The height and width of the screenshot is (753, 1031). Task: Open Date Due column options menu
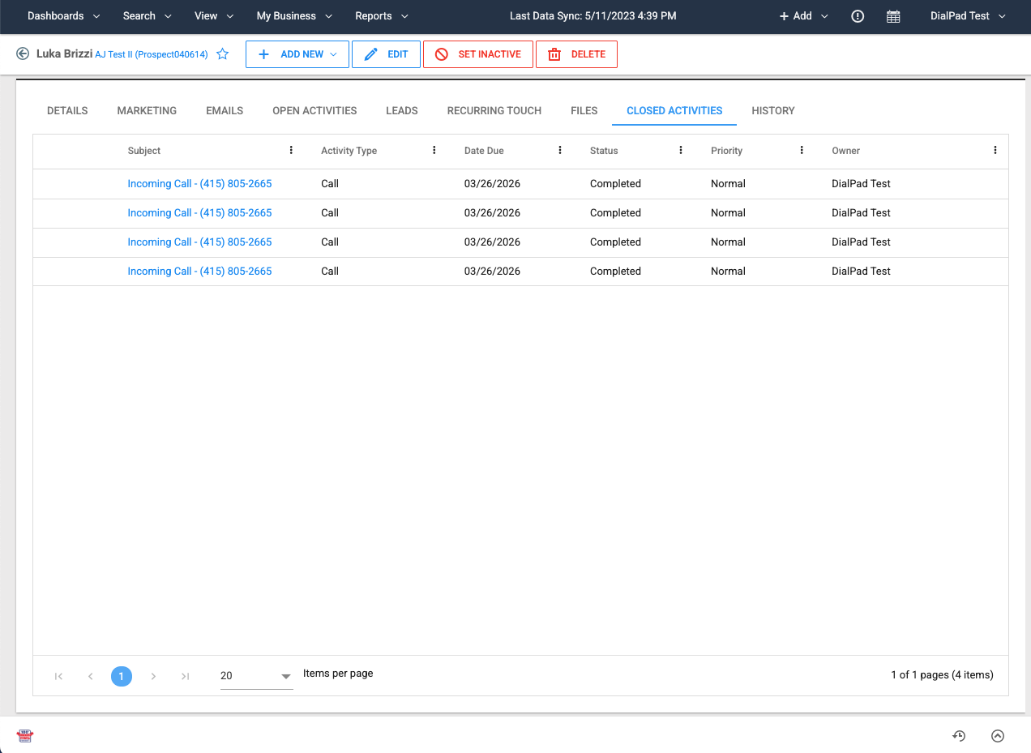(x=560, y=151)
